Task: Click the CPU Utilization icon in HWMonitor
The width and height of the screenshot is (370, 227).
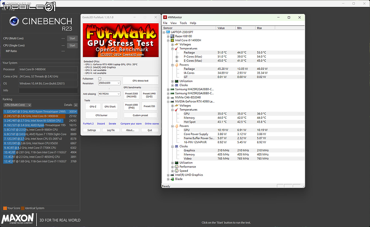Action: point(176,81)
